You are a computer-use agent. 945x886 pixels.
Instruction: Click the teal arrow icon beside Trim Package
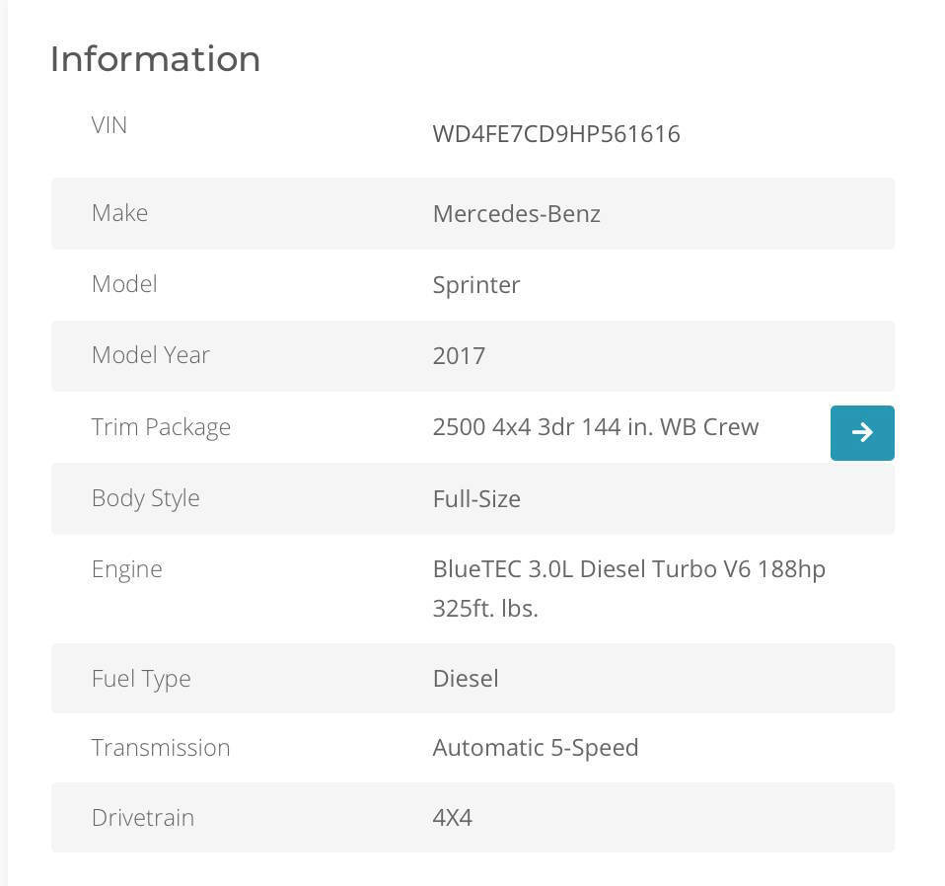click(862, 432)
